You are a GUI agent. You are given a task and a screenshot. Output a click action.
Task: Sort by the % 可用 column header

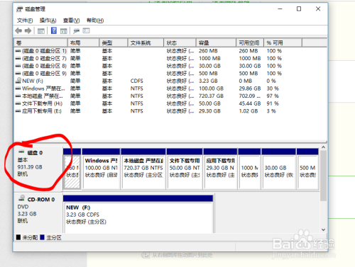(x=283, y=42)
